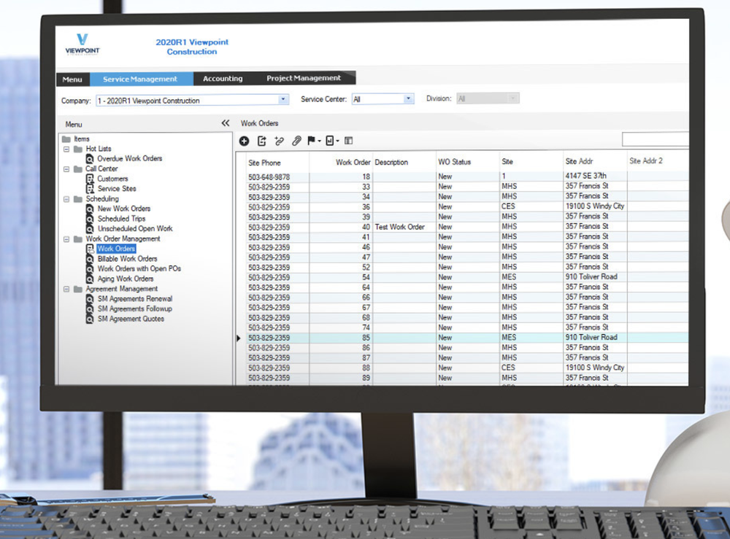Click the Unscheduled Open Work query icon
The height and width of the screenshot is (539, 730).
(90, 229)
